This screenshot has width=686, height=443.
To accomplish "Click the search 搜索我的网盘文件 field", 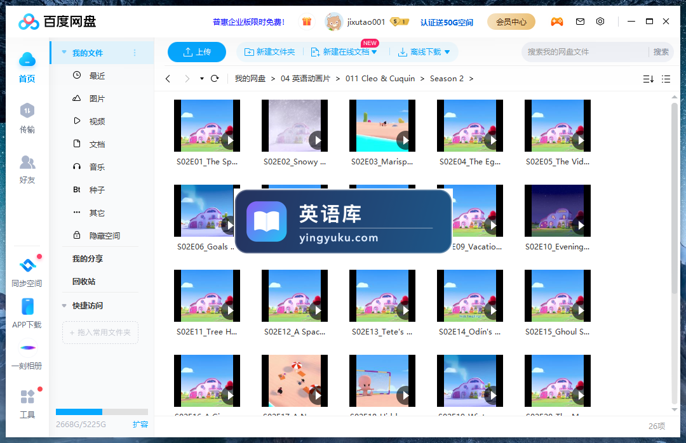I will pos(584,52).
